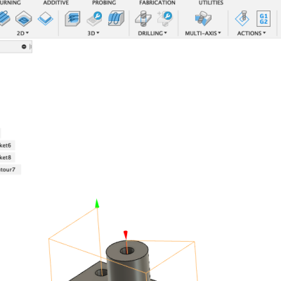Open the MULTI-AXIS dropdown menu
Screen dimensions: 281x281
(x=203, y=33)
